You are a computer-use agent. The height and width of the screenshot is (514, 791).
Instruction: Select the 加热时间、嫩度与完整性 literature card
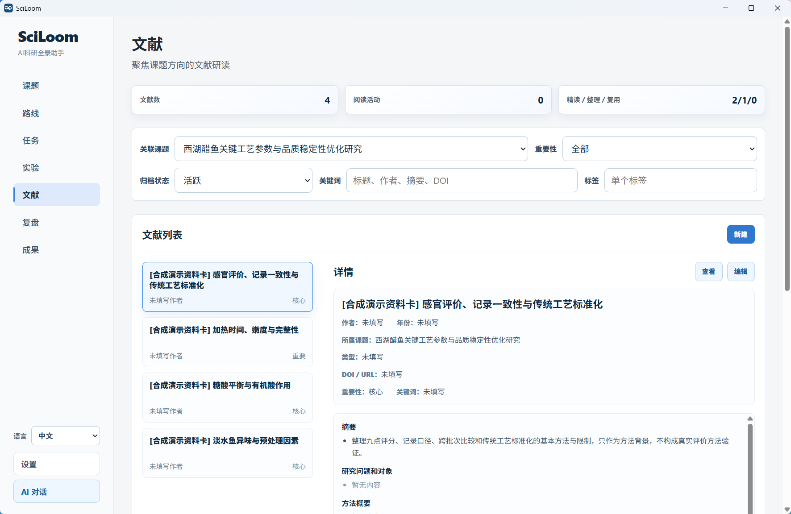(228, 342)
